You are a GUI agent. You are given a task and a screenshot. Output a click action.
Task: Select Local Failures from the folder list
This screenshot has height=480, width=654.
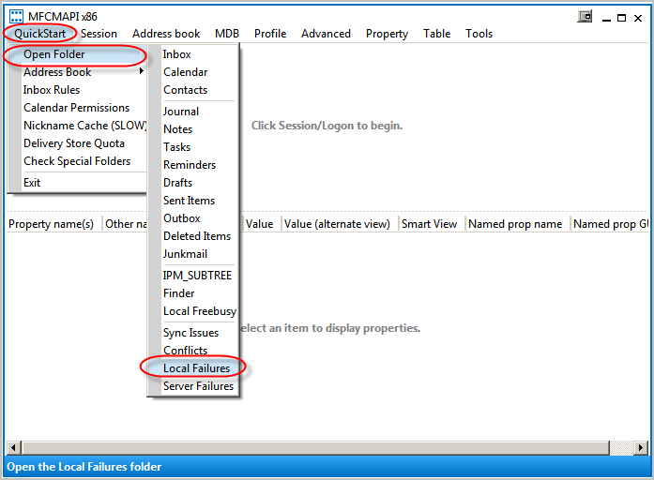pyautogui.click(x=196, y=368)
